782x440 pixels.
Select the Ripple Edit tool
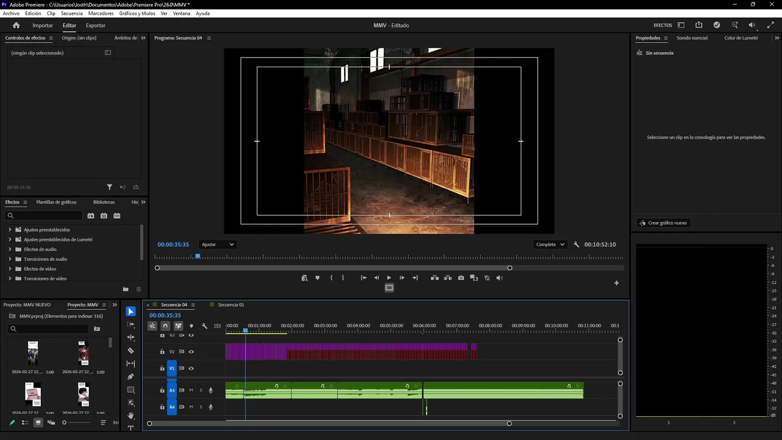tap(131, 337)
